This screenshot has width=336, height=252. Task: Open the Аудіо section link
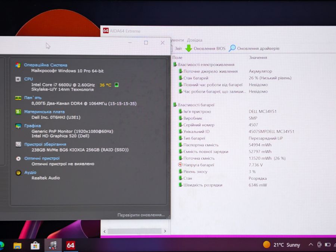[30, 172]
